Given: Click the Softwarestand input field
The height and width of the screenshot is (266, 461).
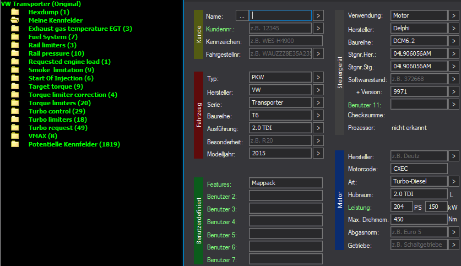Looking at the screenshot, I should [x=419, y=79].
